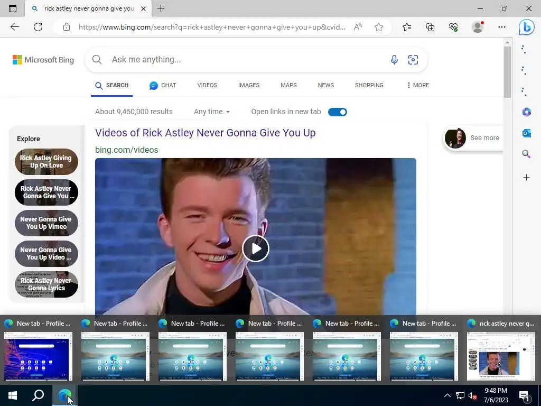Close the rick astley search tab
The image size is (541, 406).
[x=144, y=8]
